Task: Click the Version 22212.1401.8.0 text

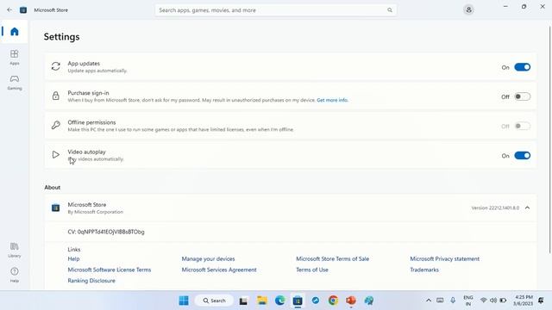Action: click(x=495, y=208)
